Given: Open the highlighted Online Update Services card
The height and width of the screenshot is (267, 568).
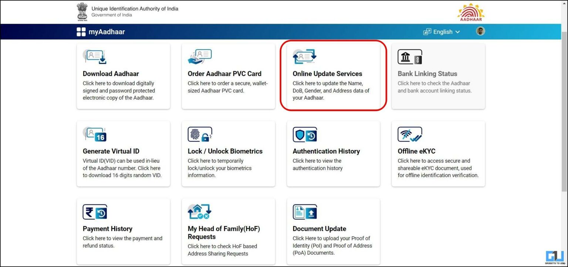Looking at the screenshot, I should click(333, 76).
